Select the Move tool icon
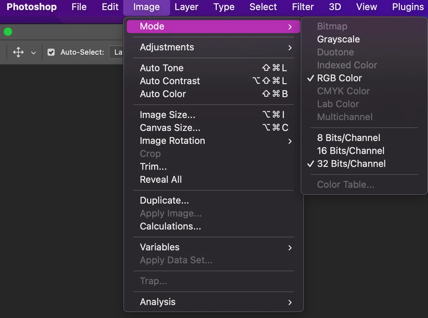This screenshot has width=428, height=318. [18, 52]
